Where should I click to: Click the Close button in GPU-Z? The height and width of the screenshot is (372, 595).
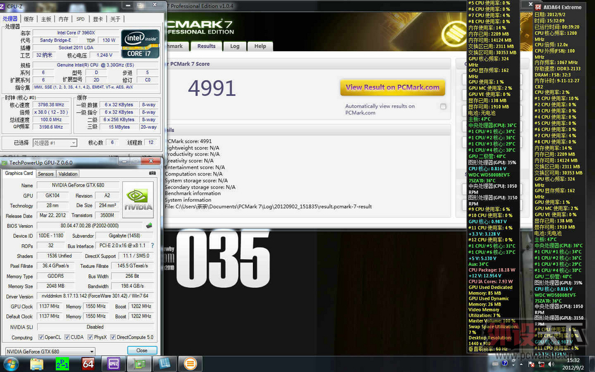click(142, 350)
